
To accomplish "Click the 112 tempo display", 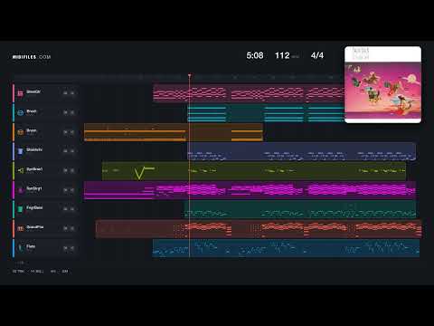I will [x=282, y=55].
